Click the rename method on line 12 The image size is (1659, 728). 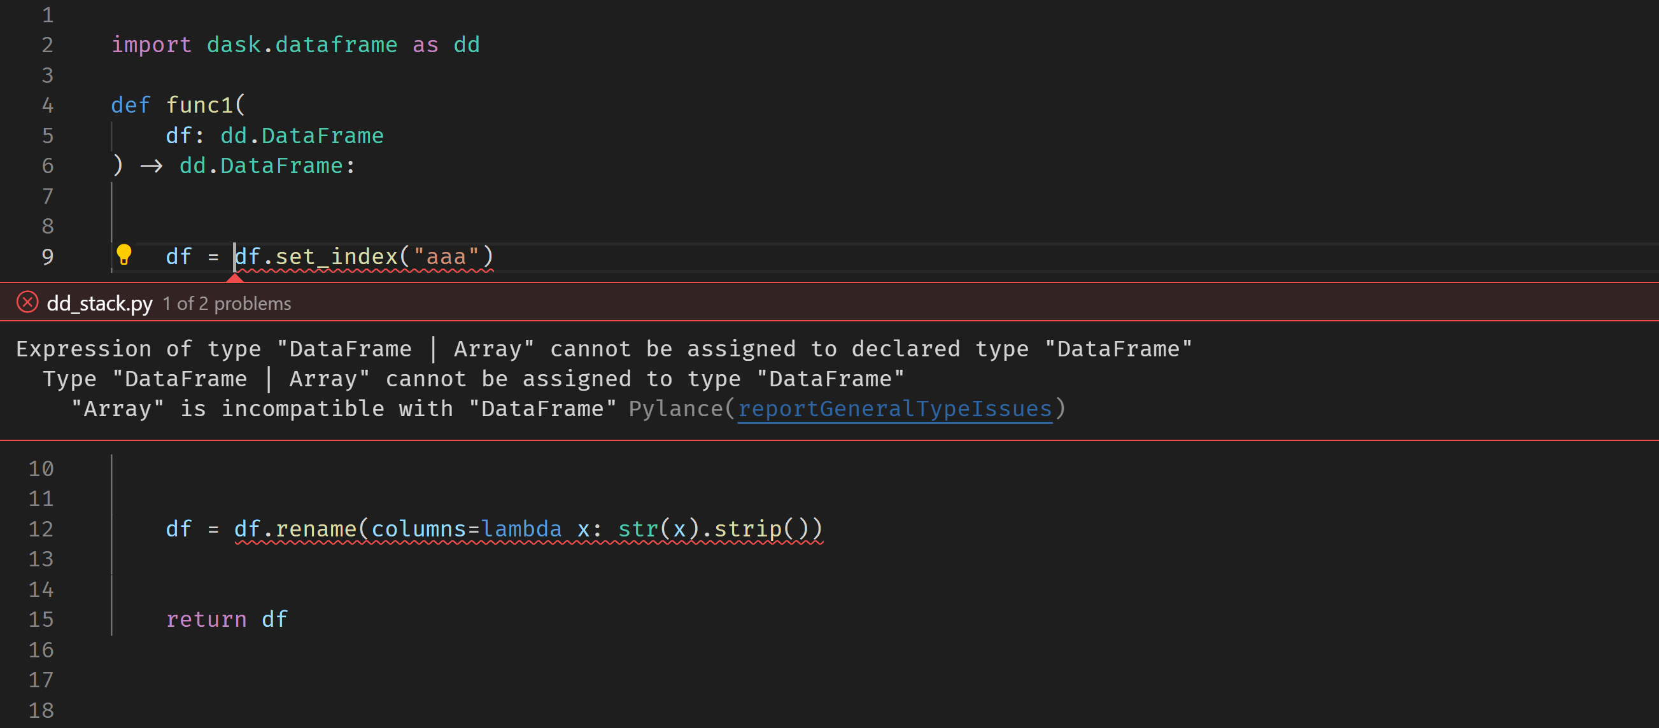316,529
